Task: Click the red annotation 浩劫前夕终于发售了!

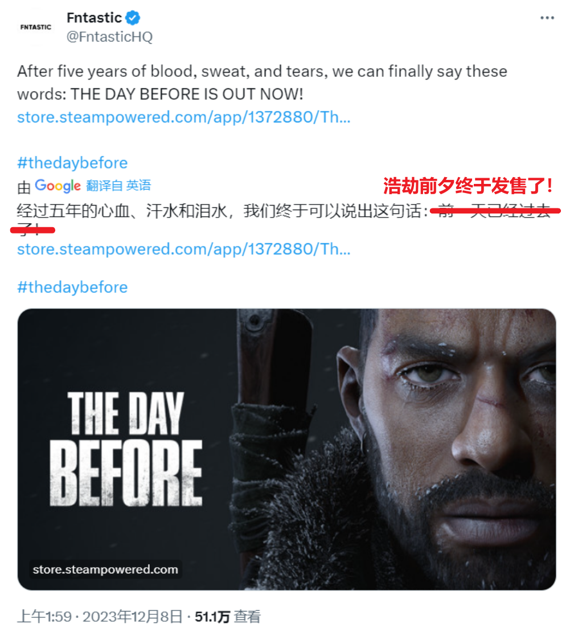Action: point(468,186)
